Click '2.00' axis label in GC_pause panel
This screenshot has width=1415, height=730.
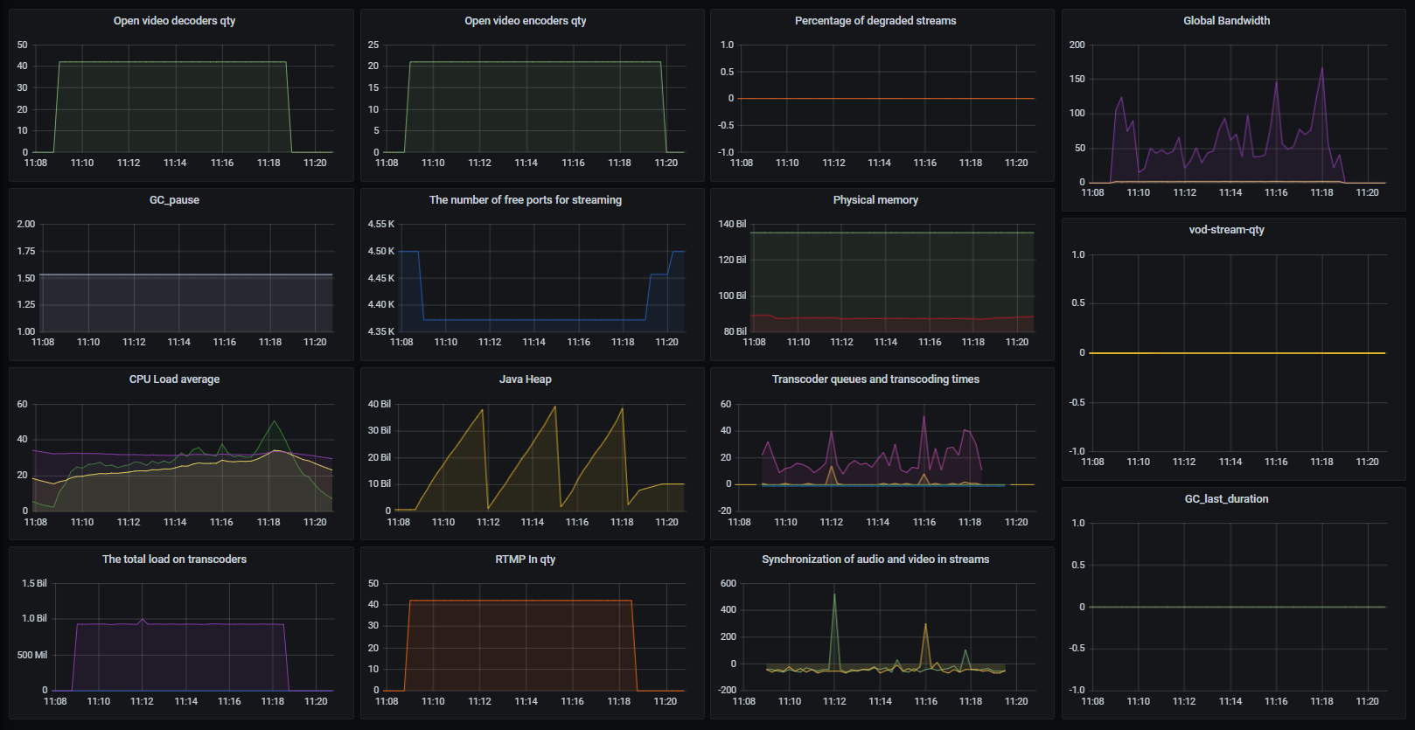click(x=26, y=224)
